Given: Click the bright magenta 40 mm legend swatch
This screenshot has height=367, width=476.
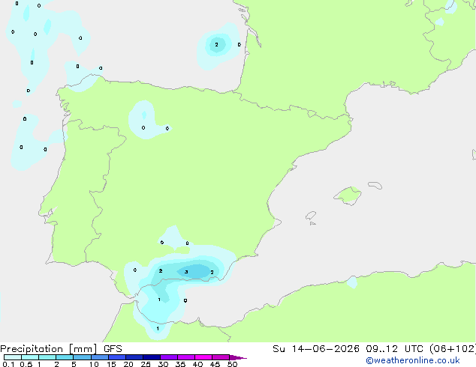Looking at the screenshot, I should (203, 357).
